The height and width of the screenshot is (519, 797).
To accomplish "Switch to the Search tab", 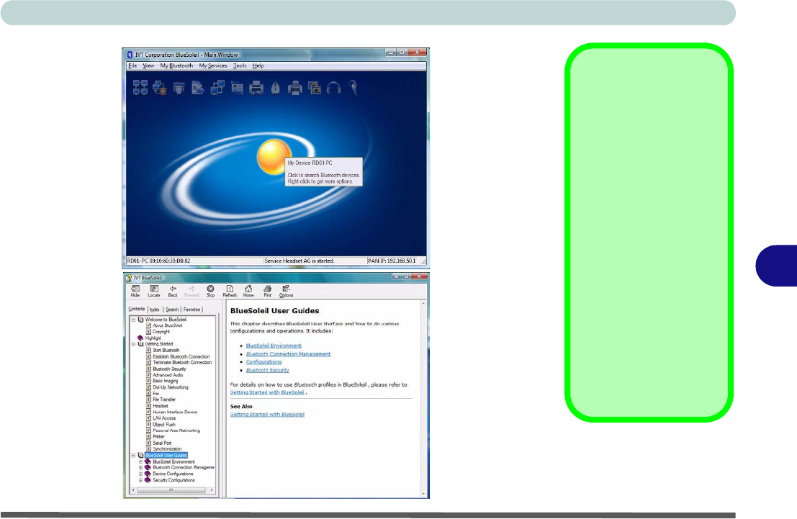I will tap(172, 309).
